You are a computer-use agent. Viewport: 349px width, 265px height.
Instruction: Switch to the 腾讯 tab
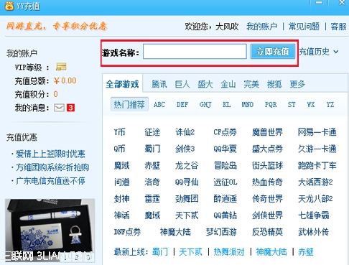tap(159, 84)
